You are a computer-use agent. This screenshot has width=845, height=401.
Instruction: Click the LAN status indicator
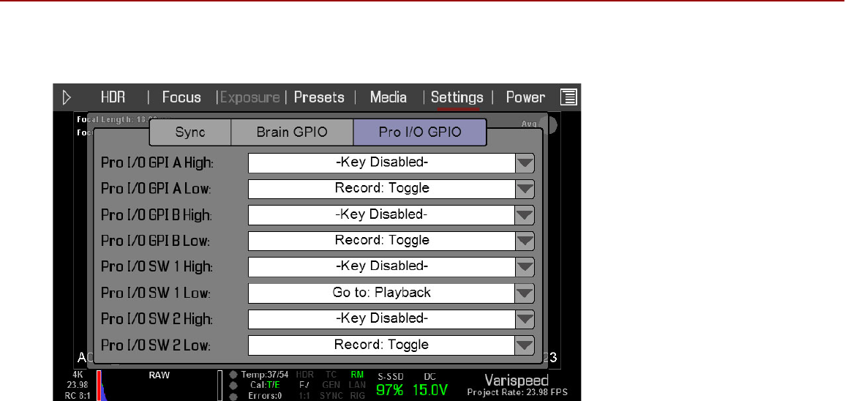(357, 386)
